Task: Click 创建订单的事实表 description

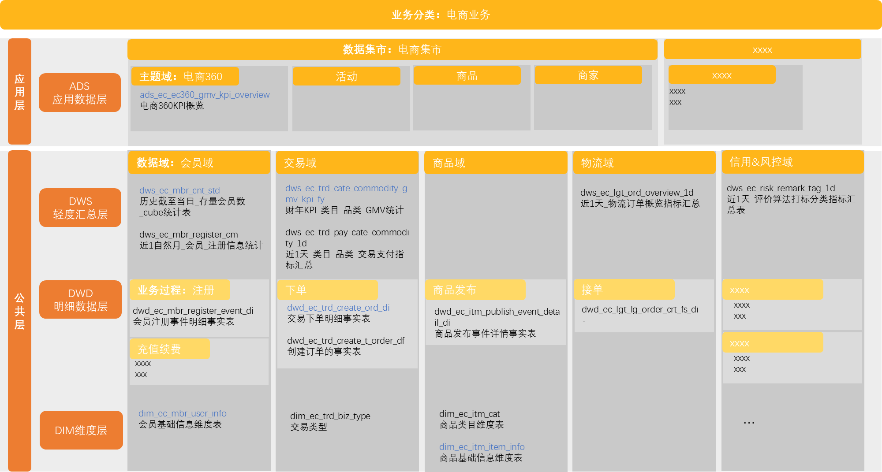Action: click(x=324, y=352)
